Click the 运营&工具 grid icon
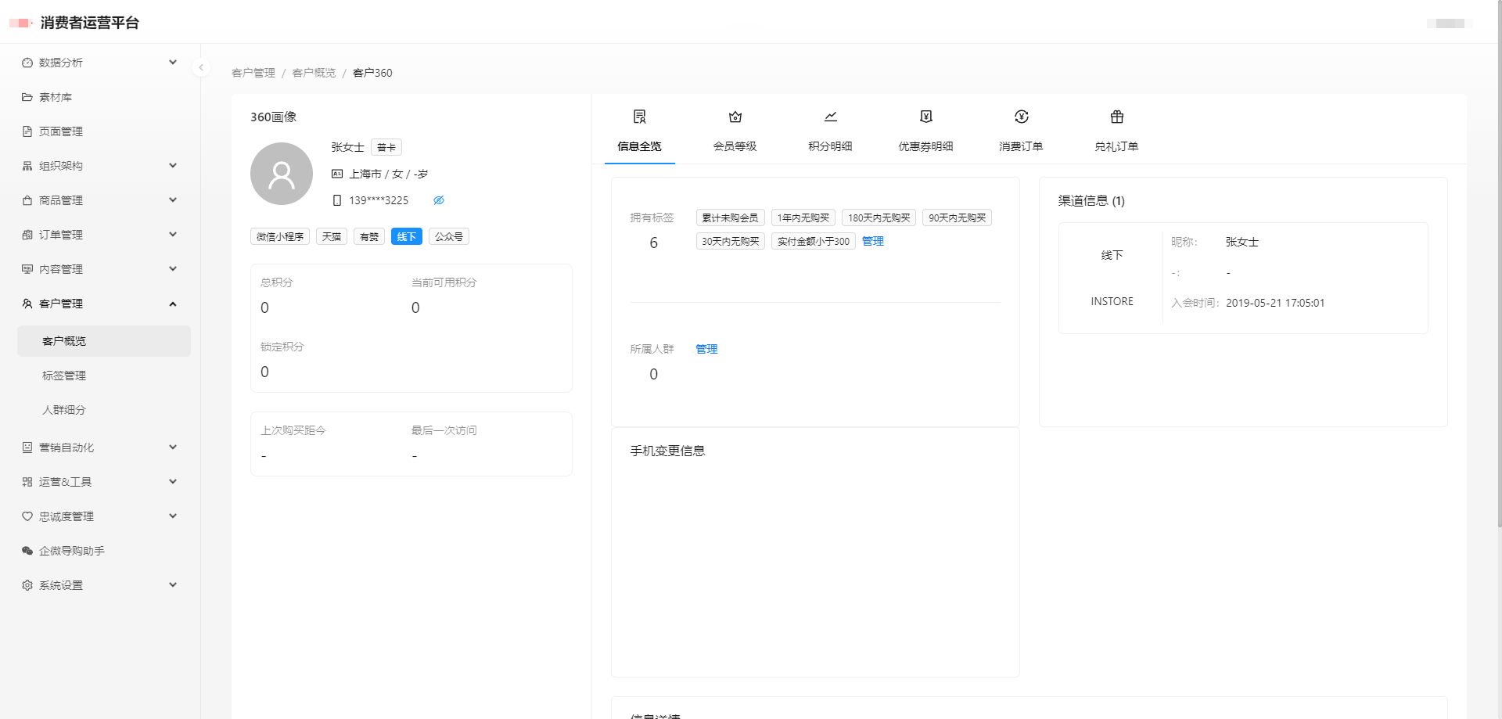1502x719 pixels. 27,482
